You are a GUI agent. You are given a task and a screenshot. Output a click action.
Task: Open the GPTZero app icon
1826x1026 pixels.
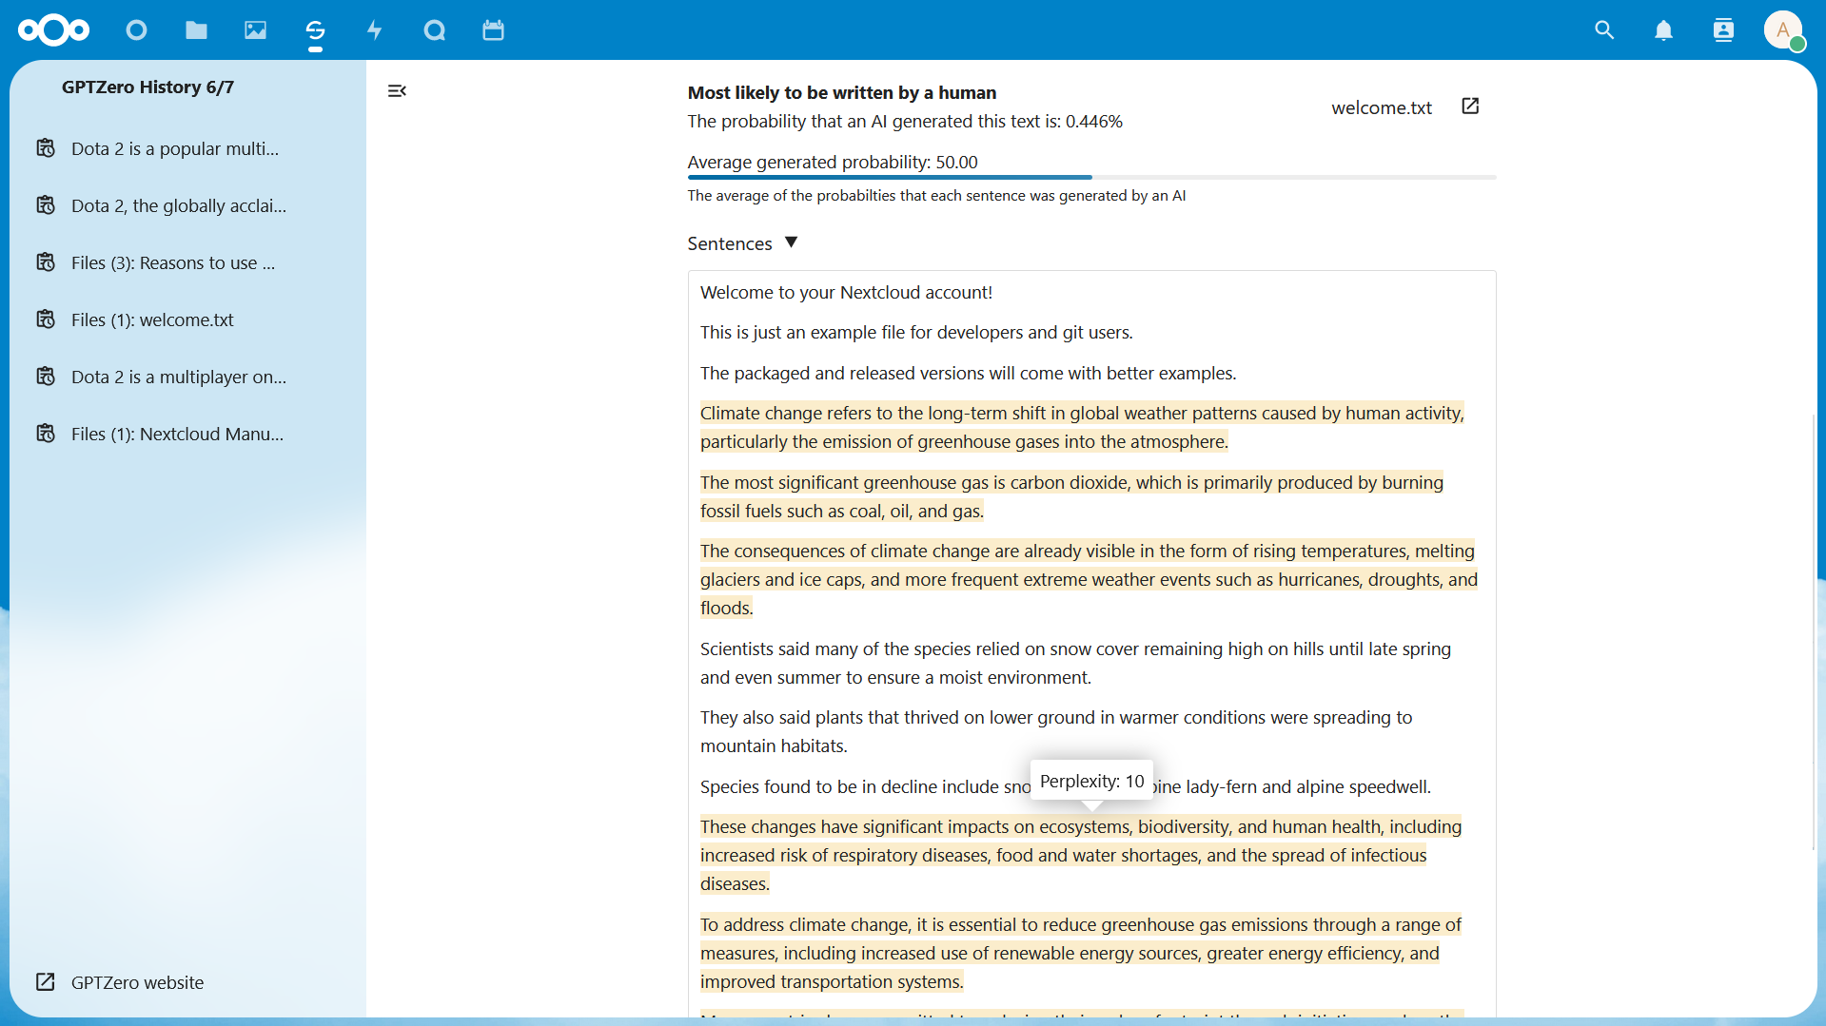(315, 30)
